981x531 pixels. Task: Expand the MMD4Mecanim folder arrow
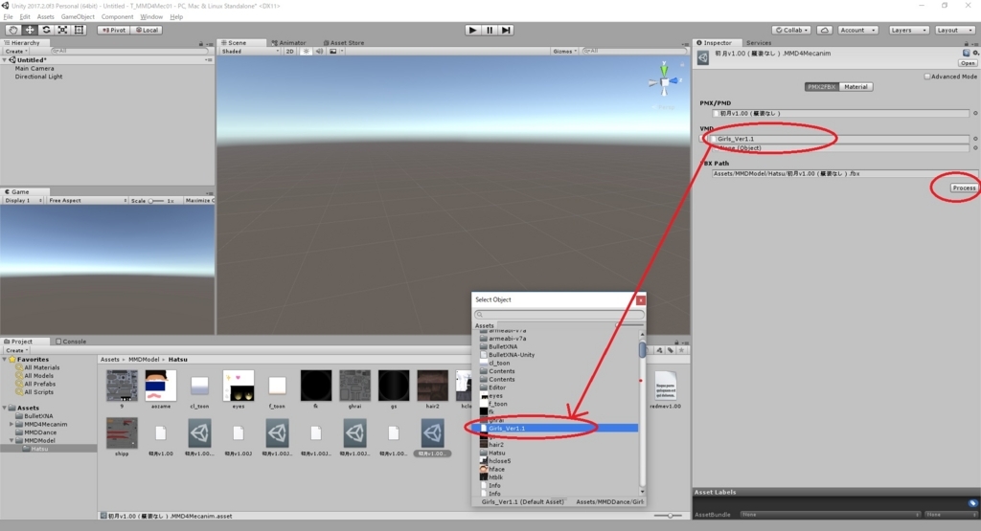point(11,424)
